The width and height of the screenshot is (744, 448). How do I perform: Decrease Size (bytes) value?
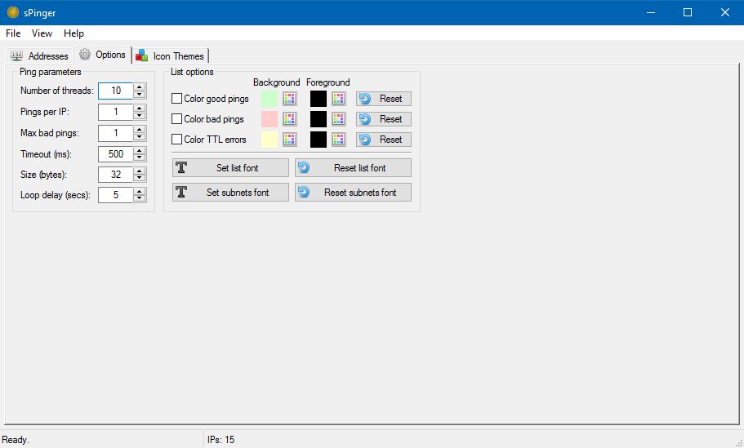[139, 178]
